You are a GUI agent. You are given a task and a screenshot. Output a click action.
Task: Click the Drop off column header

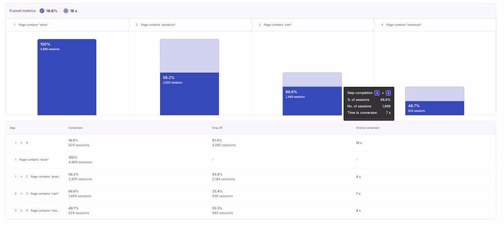(217, 128)
